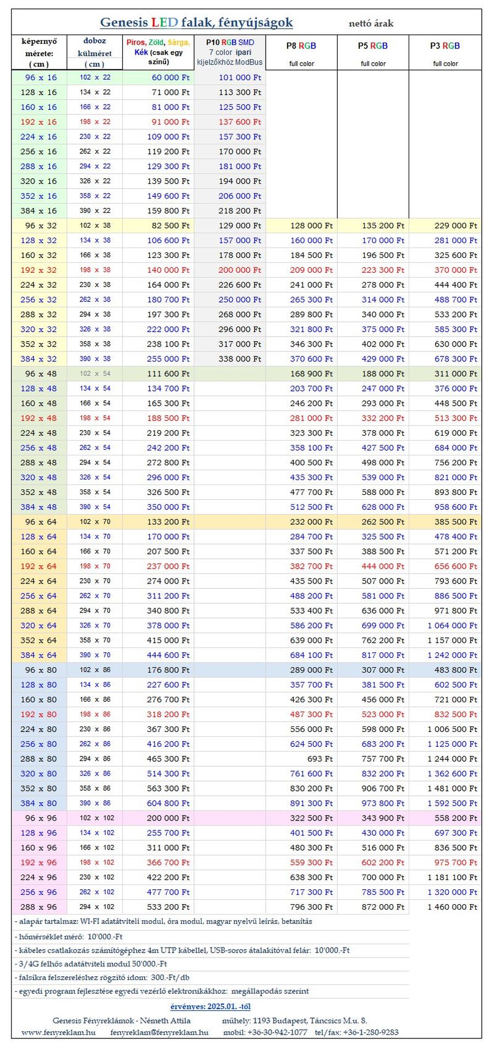The height and width of the screenshot is (1051, 495).
Task: Click the '1 460 000 Ft' P3 price cell
Action: pos(445,907)
